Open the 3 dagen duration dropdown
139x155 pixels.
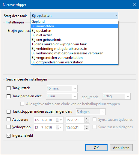[x=91, y=112]
